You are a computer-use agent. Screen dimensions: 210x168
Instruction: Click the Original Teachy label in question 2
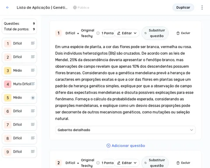87,163
